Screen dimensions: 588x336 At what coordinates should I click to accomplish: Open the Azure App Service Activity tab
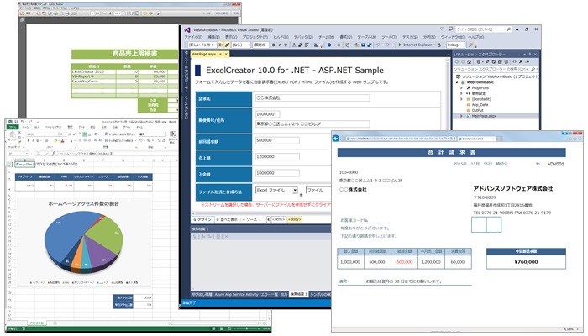tap(236, 294)
